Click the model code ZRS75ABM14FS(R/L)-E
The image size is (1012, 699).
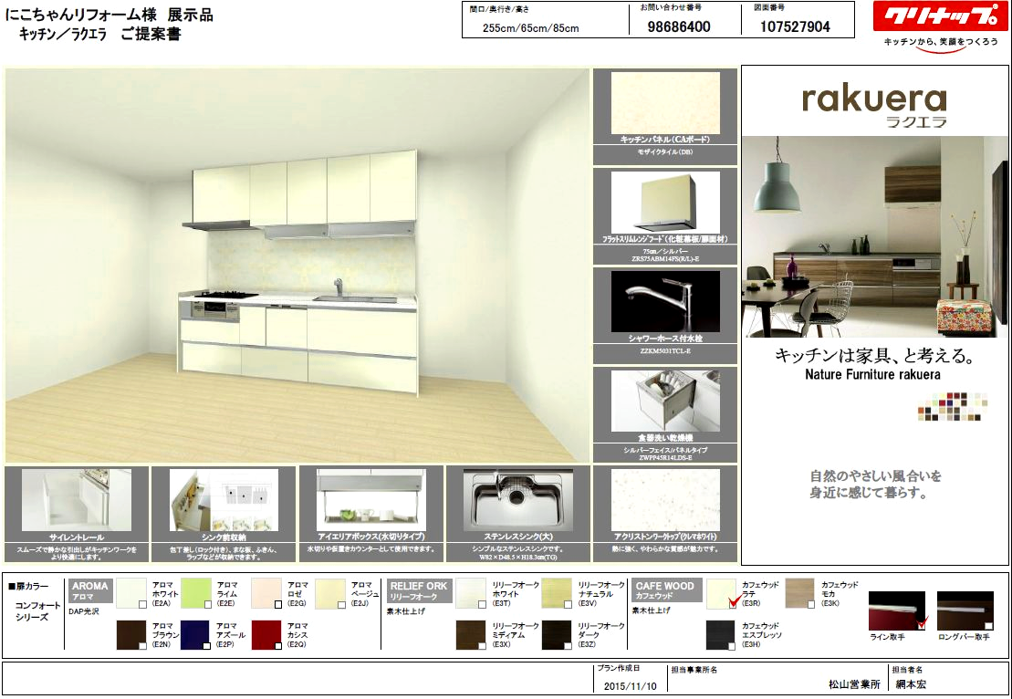click(664, 259)
